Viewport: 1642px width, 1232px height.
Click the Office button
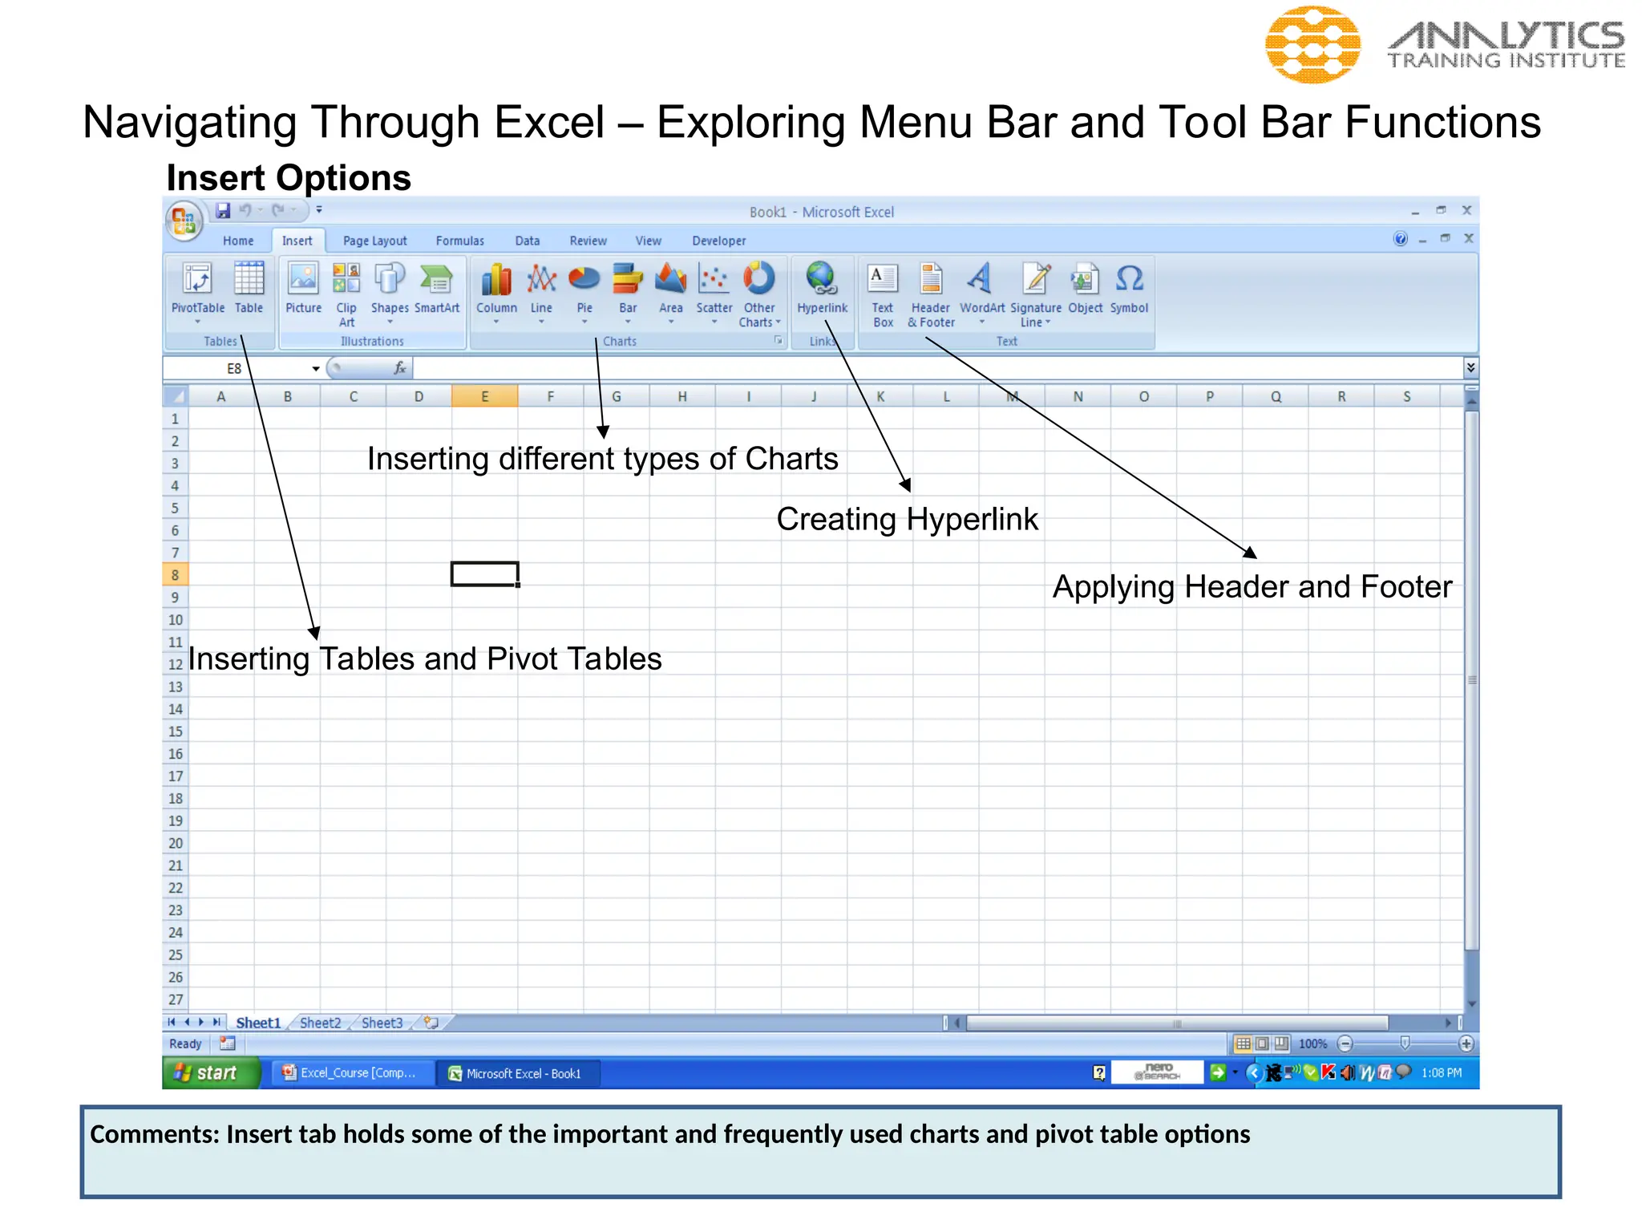184,221
